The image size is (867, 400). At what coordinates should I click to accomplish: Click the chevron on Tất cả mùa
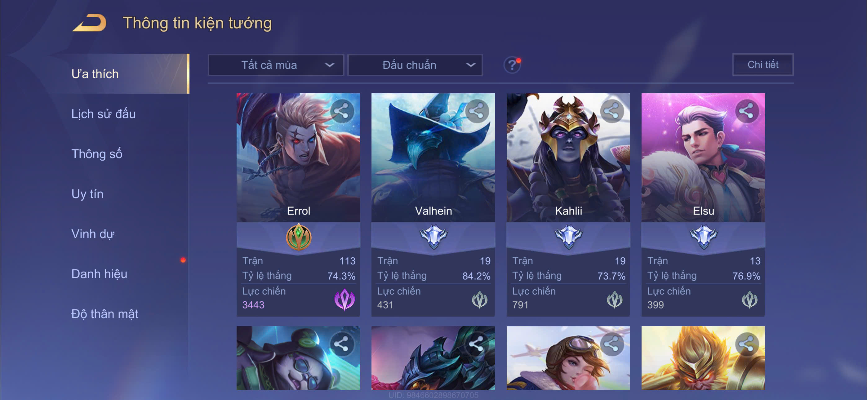pos(330,65)
